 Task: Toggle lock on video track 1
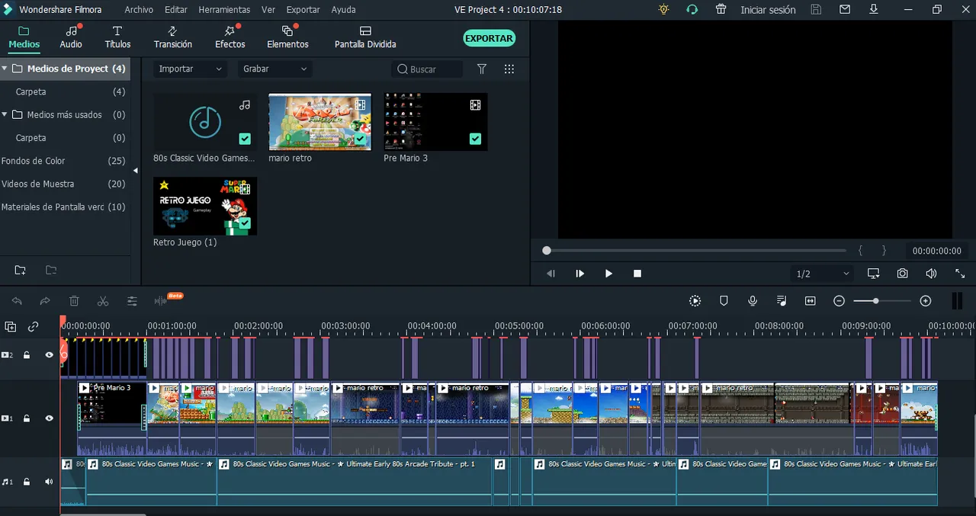[x=27, y=418]
